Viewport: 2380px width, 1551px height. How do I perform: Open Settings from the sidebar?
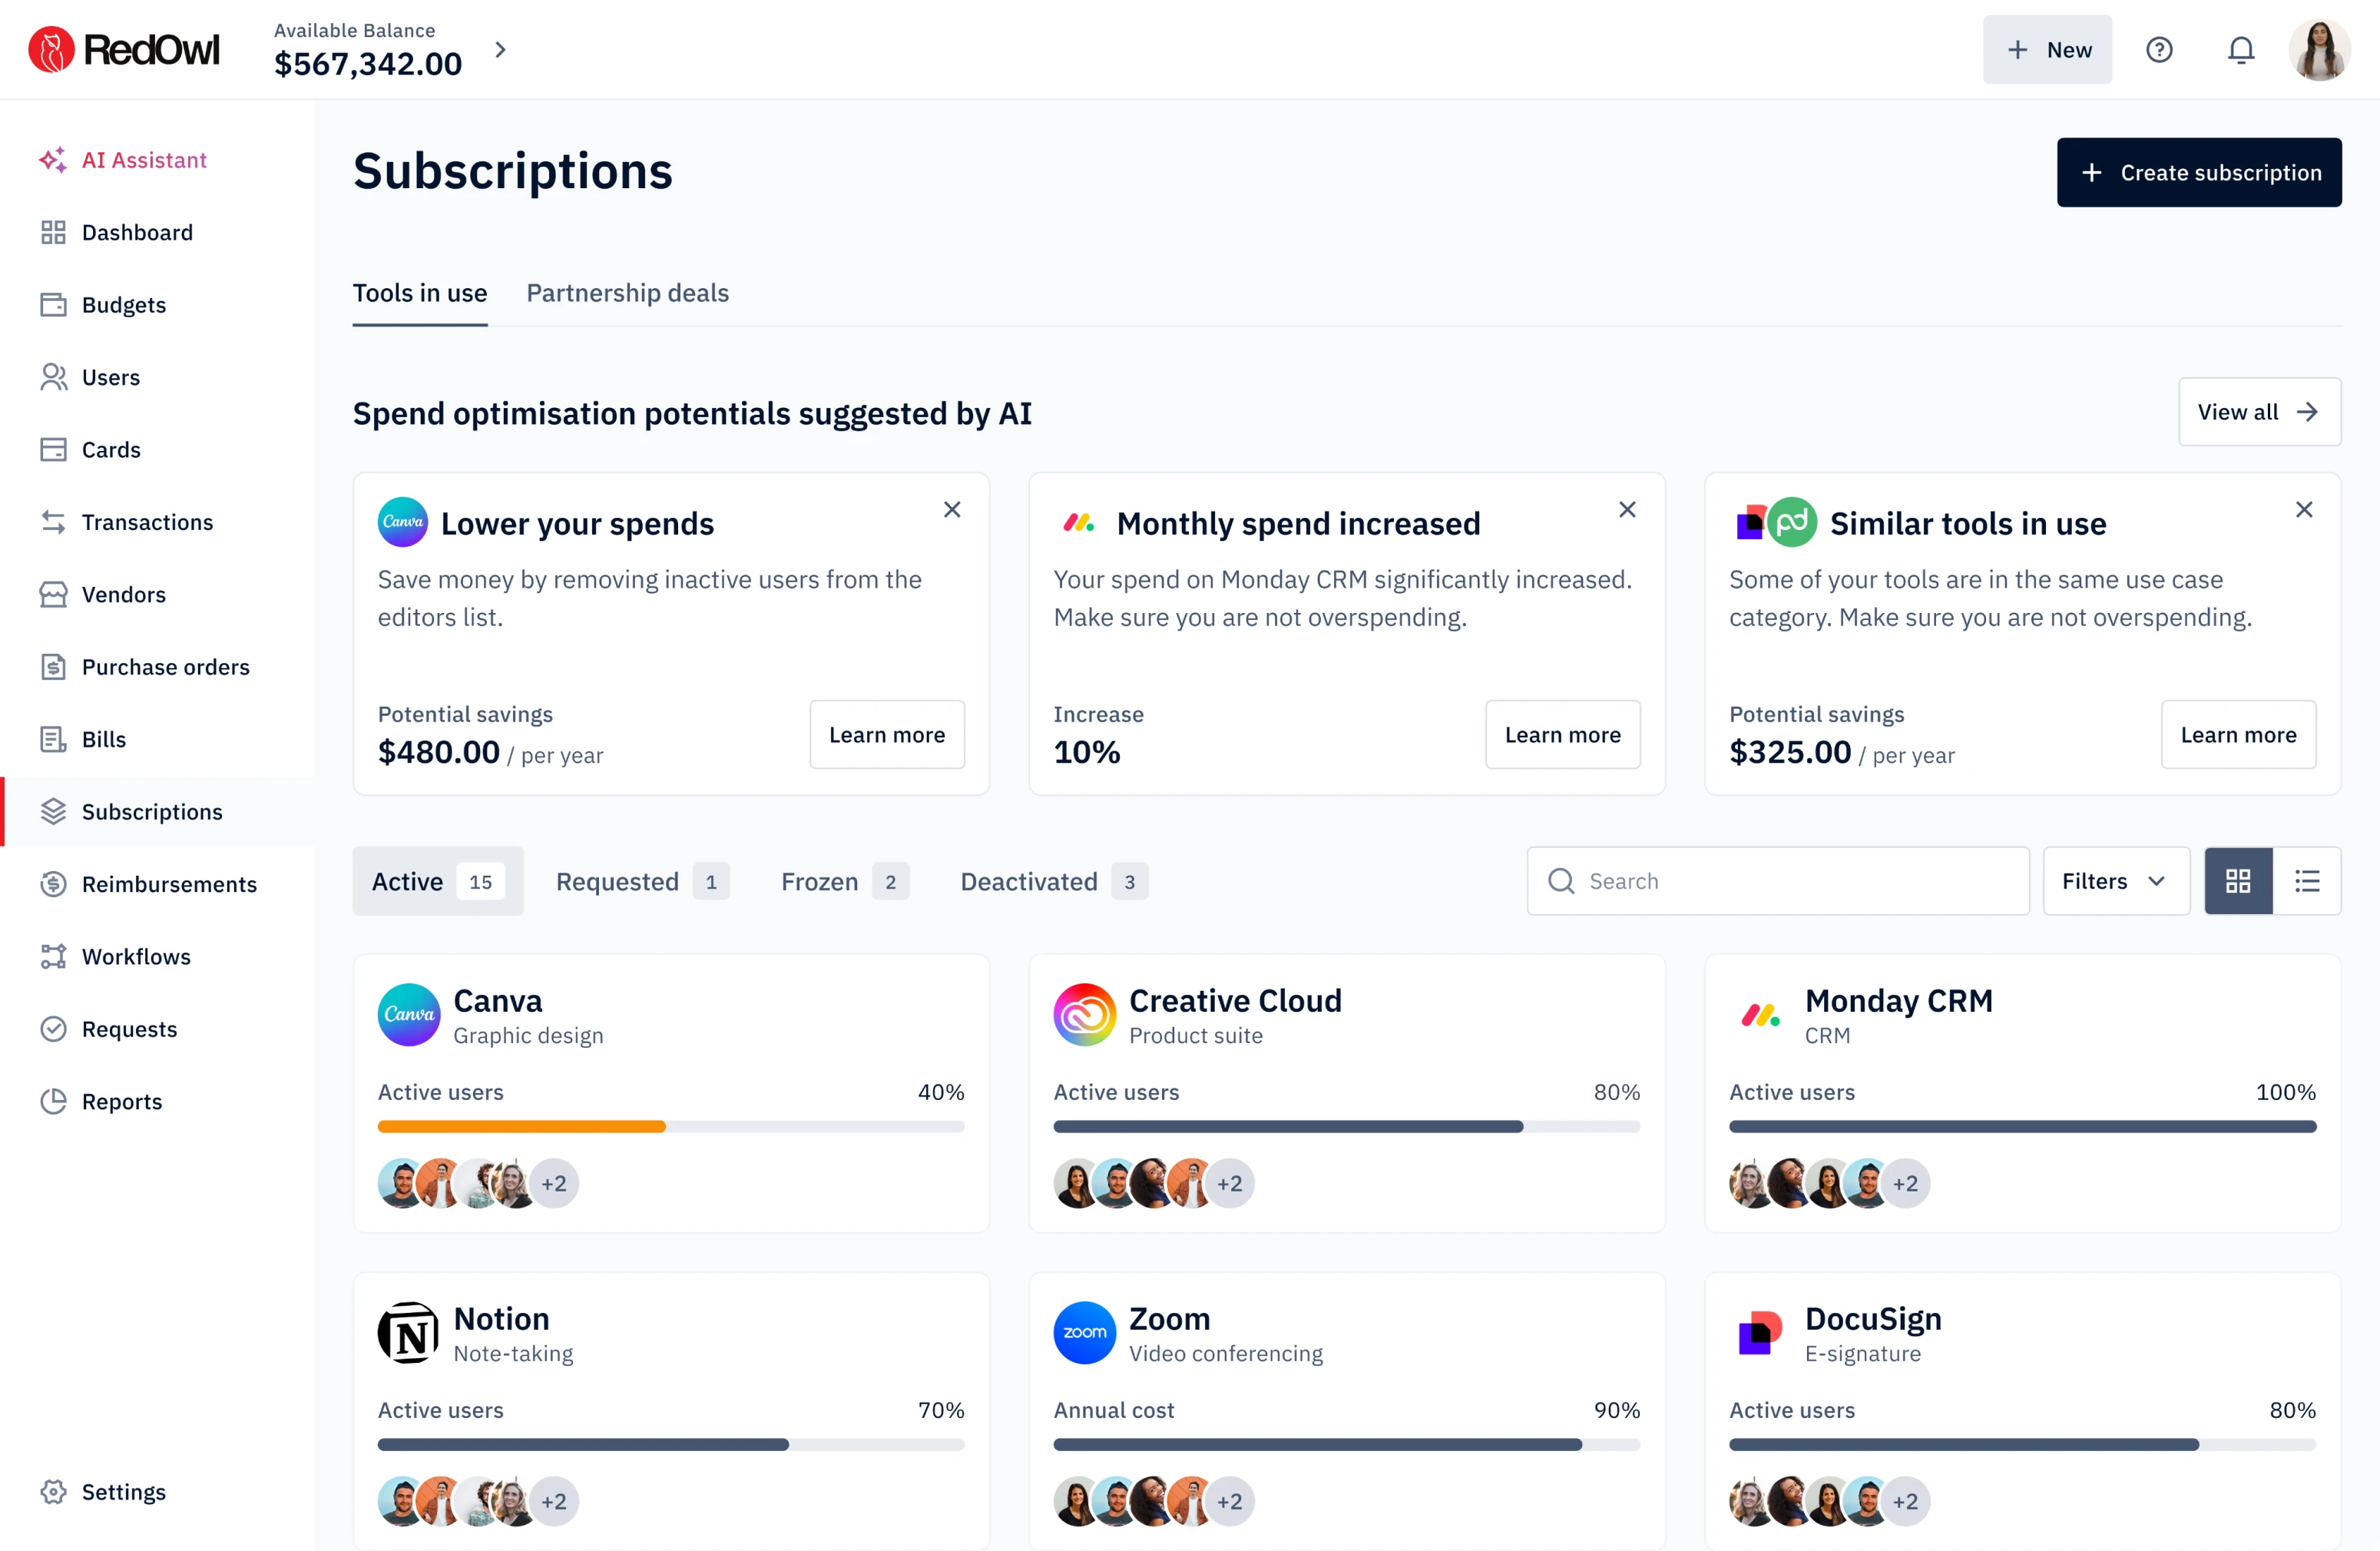124,1491
